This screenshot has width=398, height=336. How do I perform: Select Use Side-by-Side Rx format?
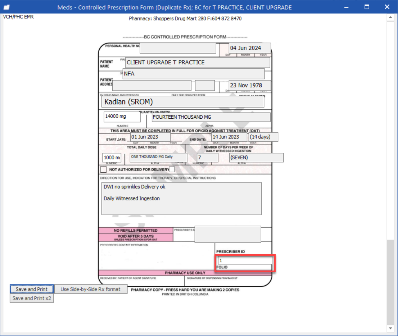(91, 289)
